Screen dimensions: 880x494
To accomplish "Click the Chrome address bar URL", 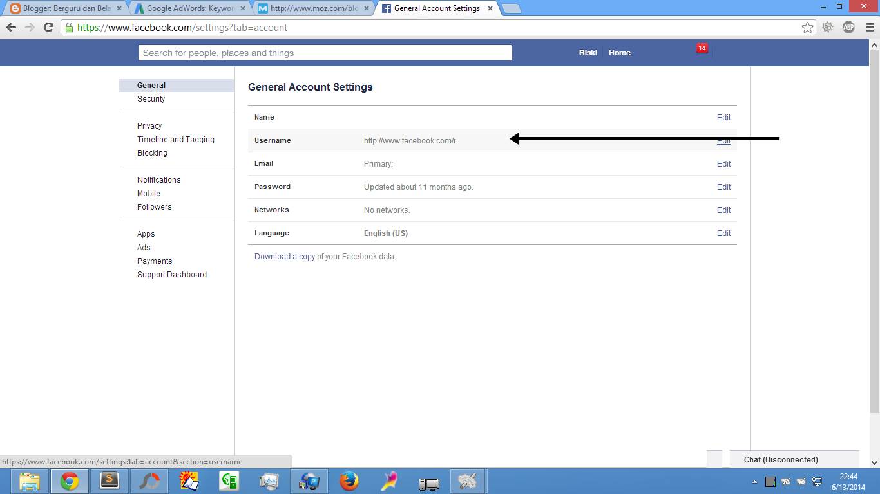I will click(x=182, y=28).
